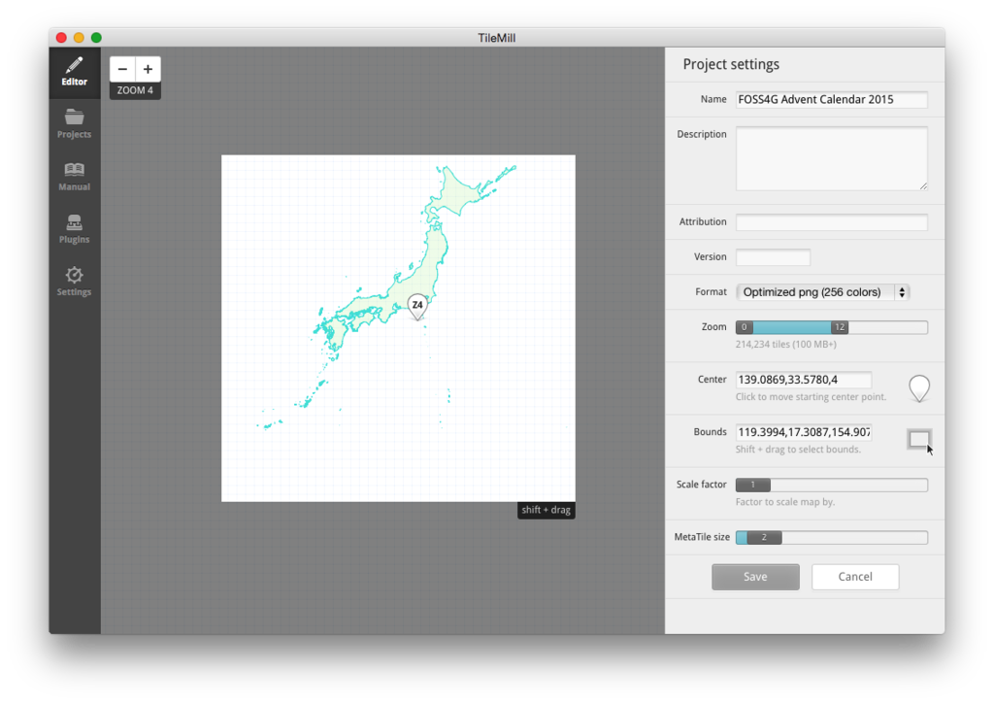
Task: Click the Zoom slider max handle 12
Action: [840, 327]
